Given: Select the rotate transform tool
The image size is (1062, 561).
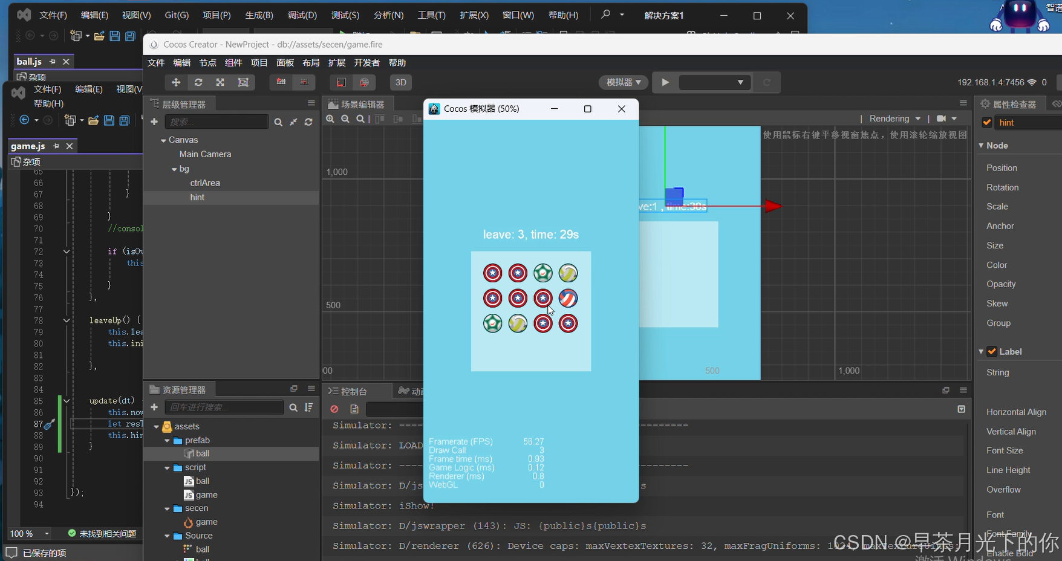Looking at the screenshot, I should pos(198,82).
